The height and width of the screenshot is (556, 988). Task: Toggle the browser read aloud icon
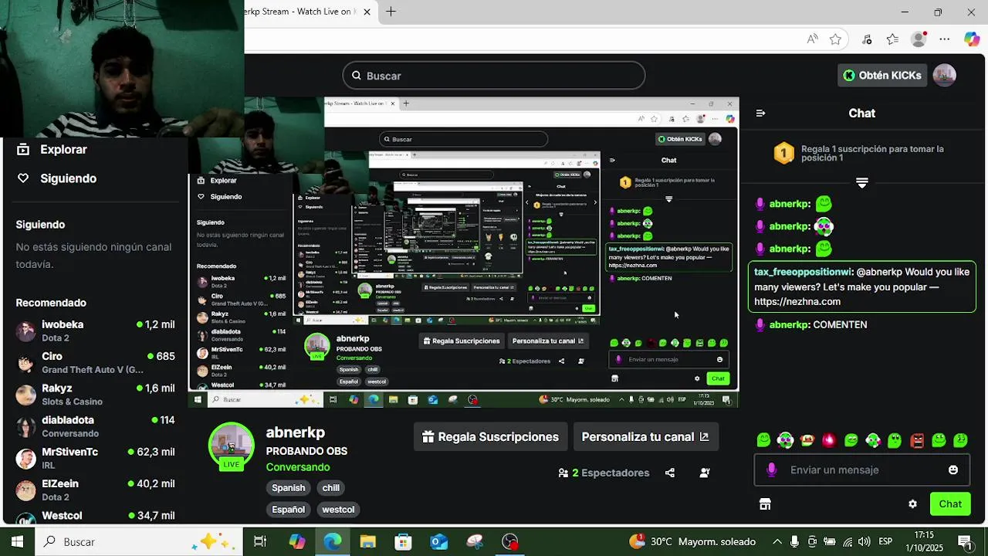pos(812,39)
